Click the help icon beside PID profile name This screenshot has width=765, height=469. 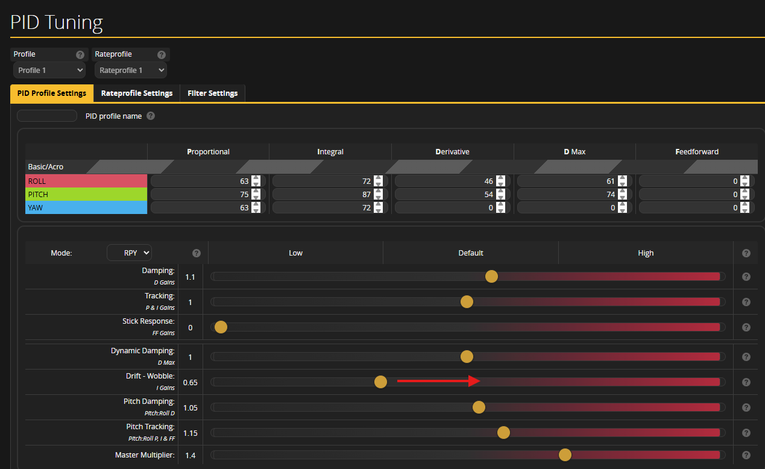point(151,116)
